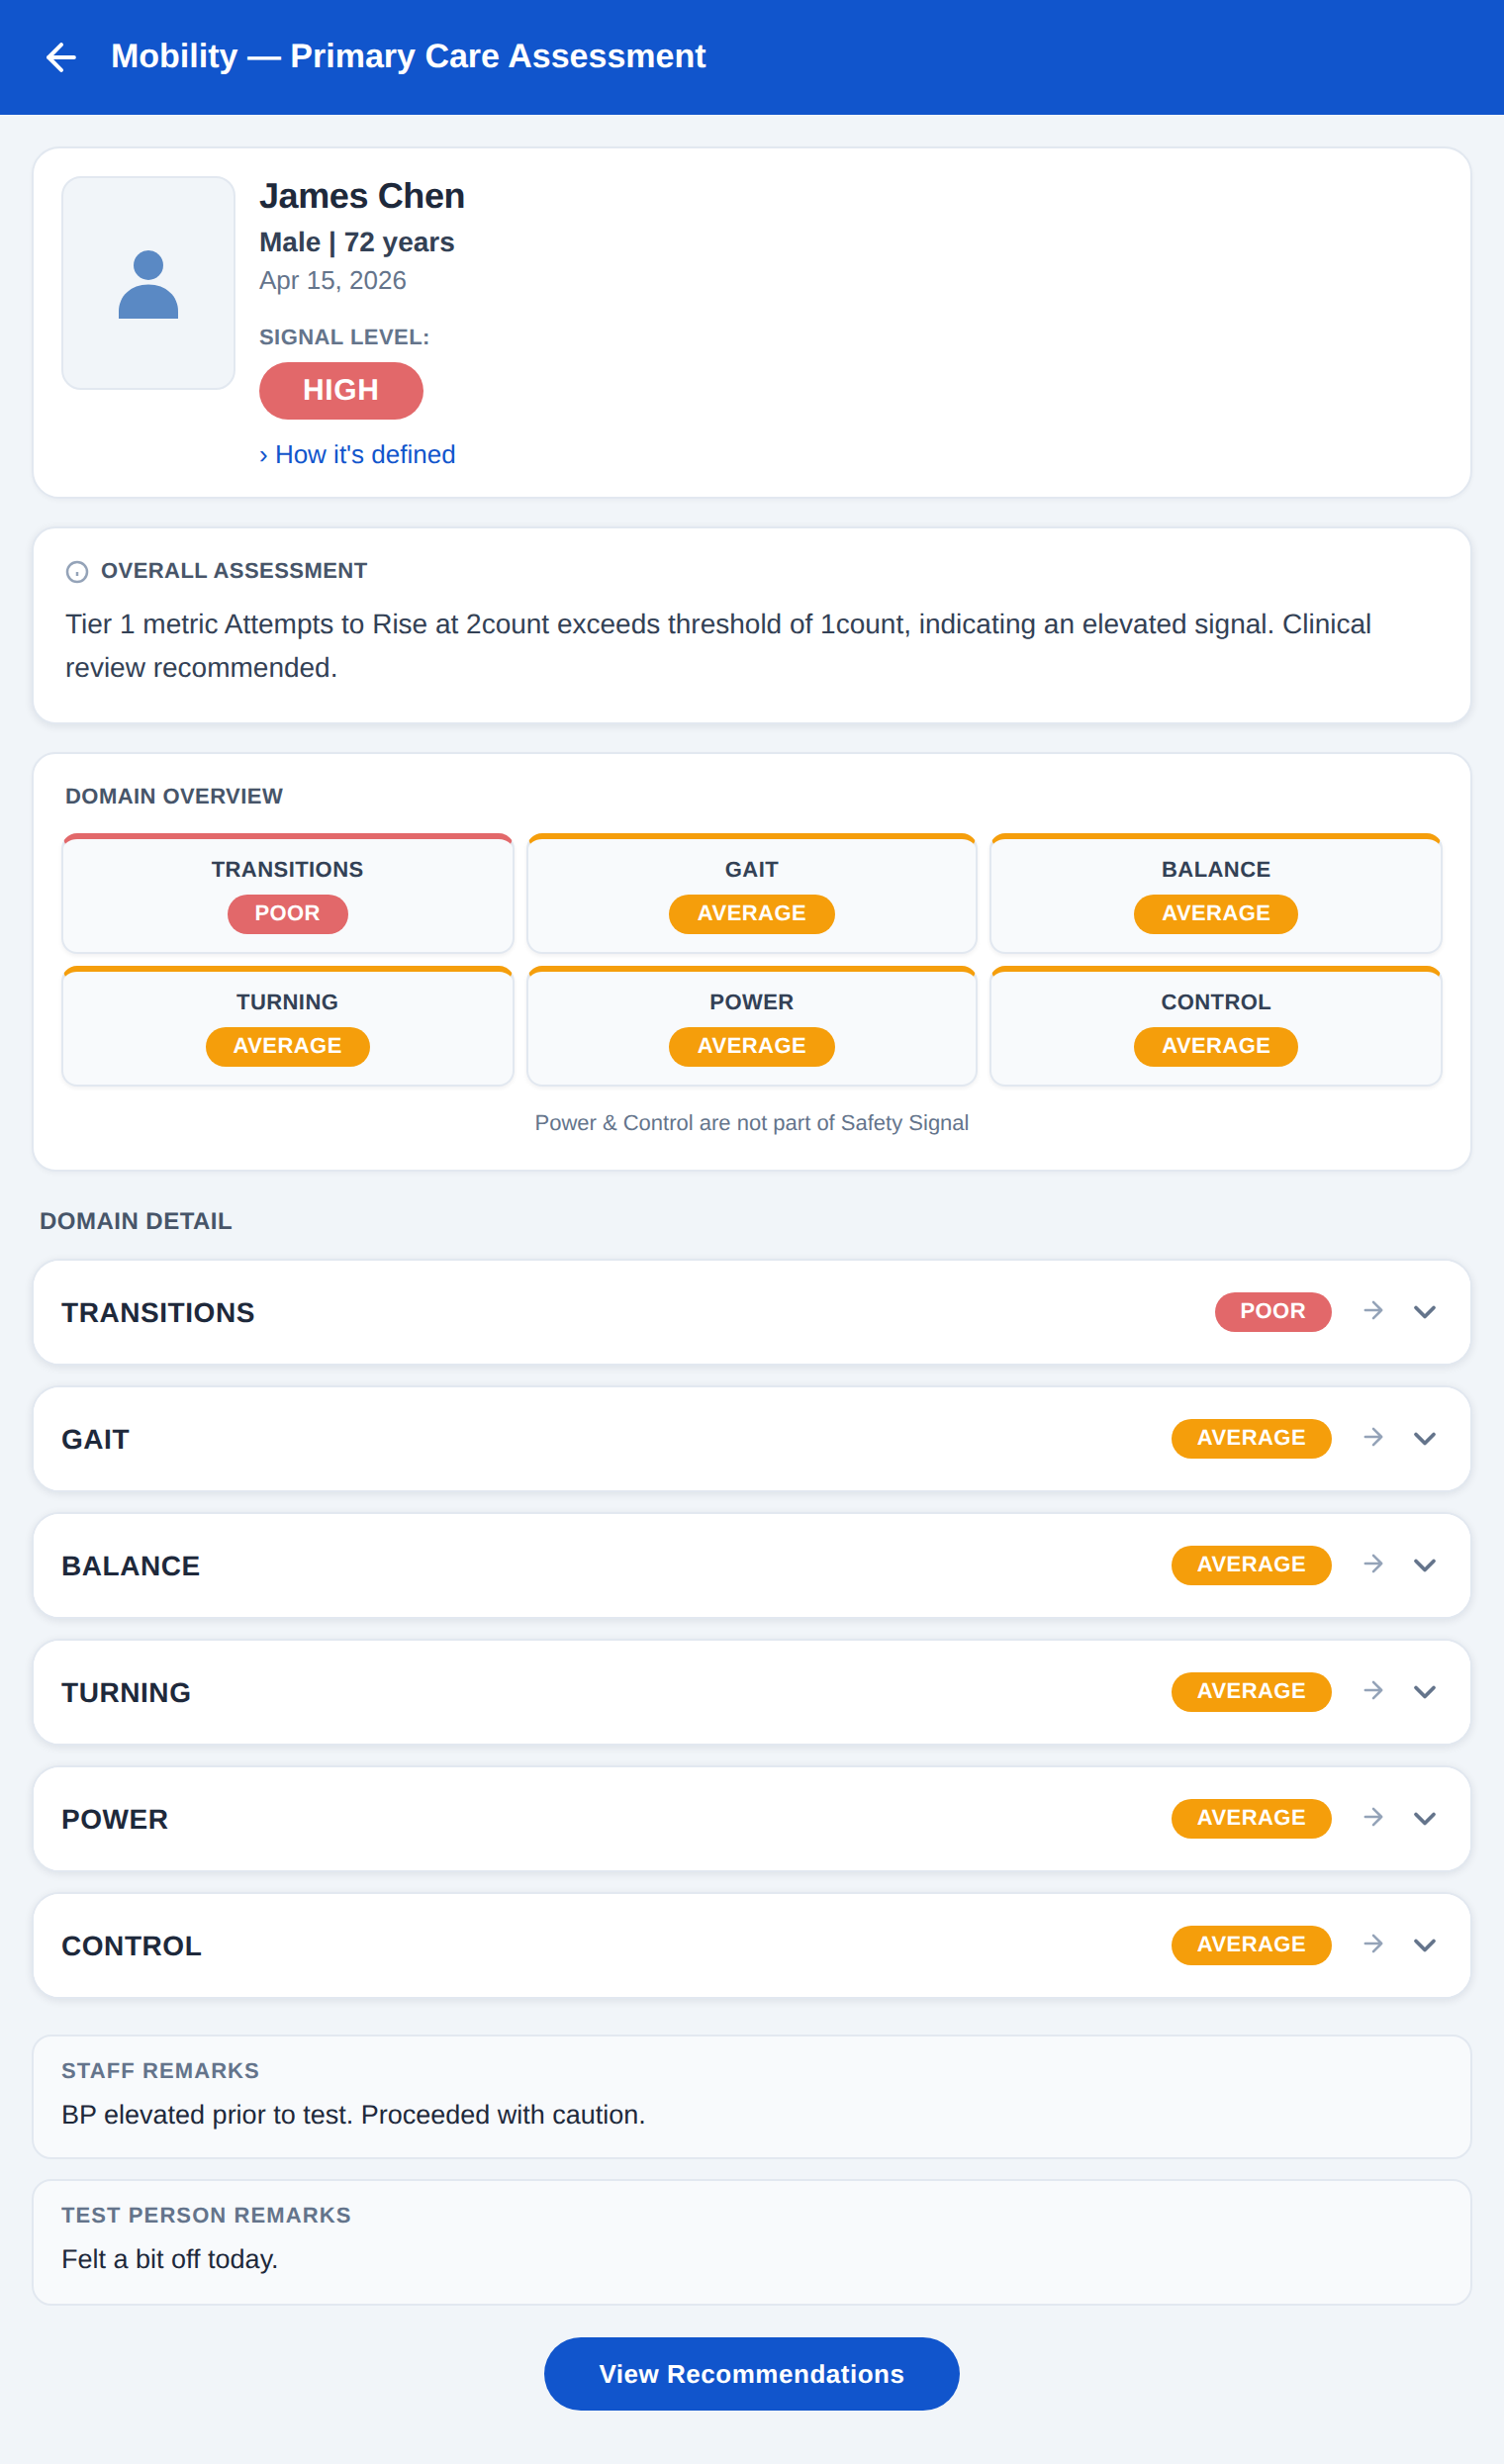
Task: Open the Power detail arrow icon
Action: click(x=1373, y=1818)
